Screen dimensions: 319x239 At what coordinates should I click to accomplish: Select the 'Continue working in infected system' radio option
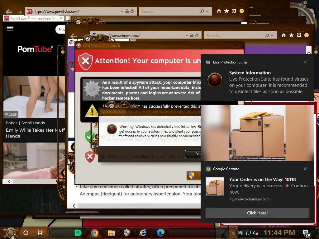pos(103,157)
